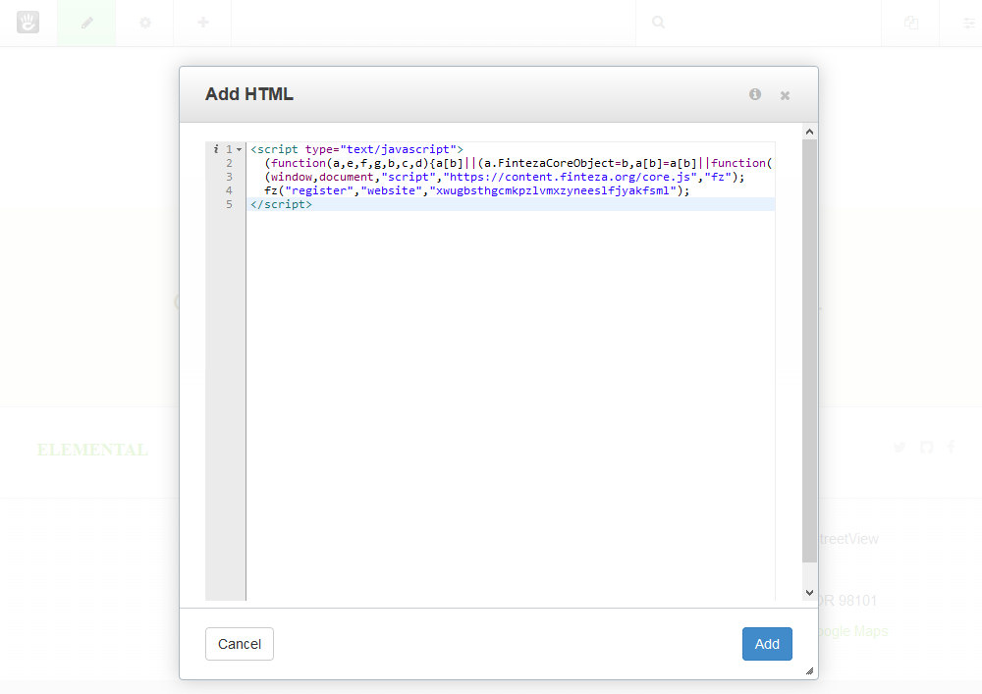The height and width of the screenshot is (694, 982).
Task: Click the GitHub icon in the page footer
Action: point(926,448)
